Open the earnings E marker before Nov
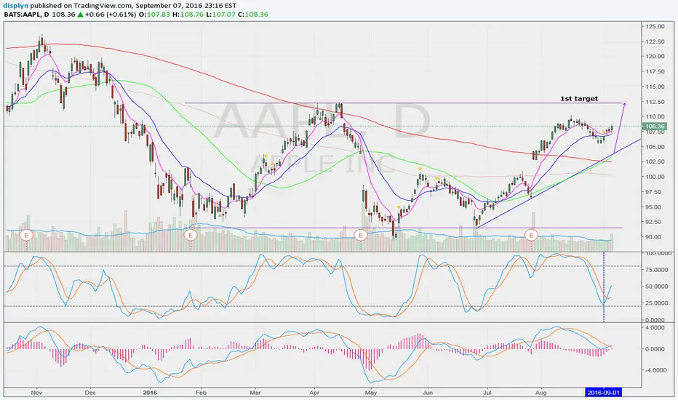Image resolution: width=678 pixels, height=400 pixels. coord(26,235)
